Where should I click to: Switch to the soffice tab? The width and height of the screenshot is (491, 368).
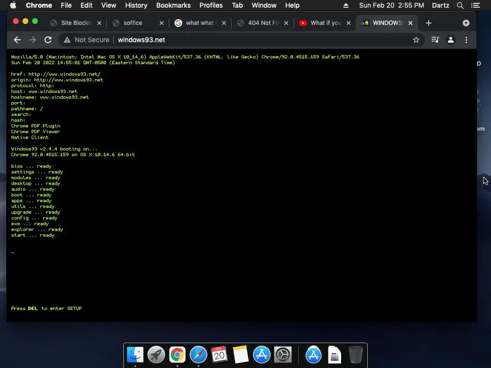coord(138,23)
